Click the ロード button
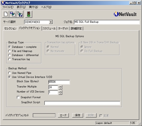 (63, 115)
